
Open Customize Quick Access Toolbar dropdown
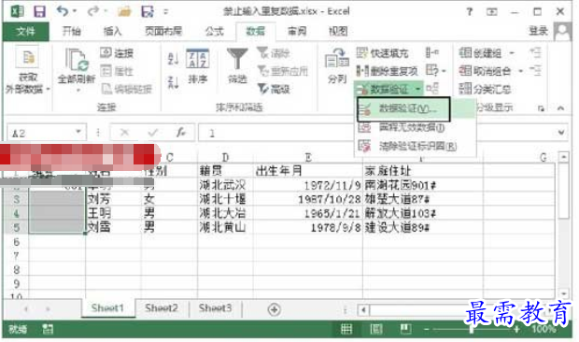click(166, 11)
